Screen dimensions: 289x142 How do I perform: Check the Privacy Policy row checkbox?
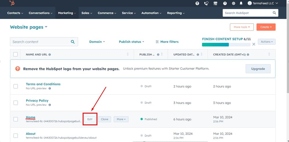(16, 103)
